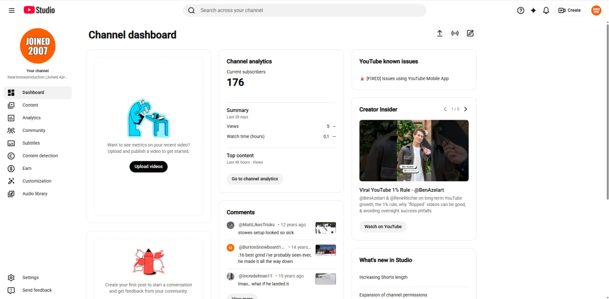Open the sparkle Ask Studio icon
The image size is (609, 299).
[x=533, y=10]
